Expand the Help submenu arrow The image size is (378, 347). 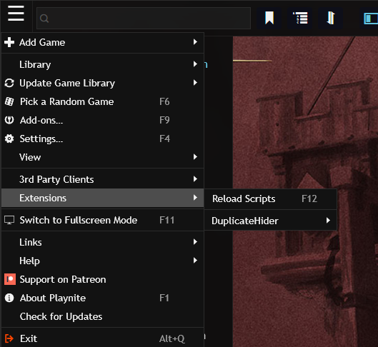pyautogui.click(x=195, y=261)
